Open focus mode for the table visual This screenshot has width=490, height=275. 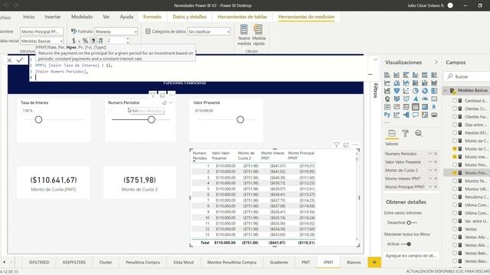[x=346, y=144]
